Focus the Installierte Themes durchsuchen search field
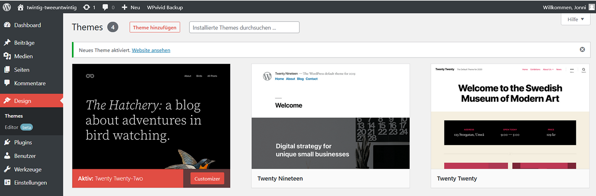Image resolution: width=596 pixels, height=196 pixels. click(x=245, y=28)
